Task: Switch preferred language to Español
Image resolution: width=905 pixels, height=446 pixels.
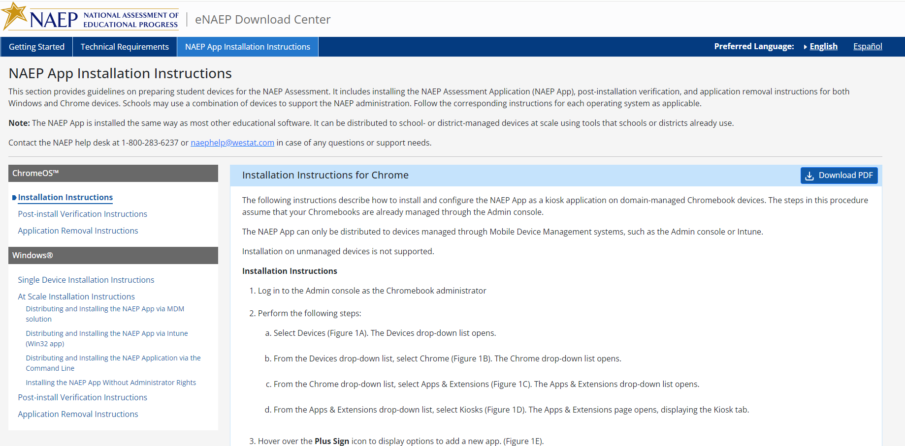Action: pos(868,46)
